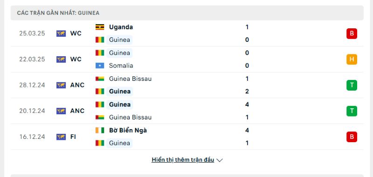Select the Bờ Biển Ngà team name
The image size is (373, 177).
tap(128, 131)
